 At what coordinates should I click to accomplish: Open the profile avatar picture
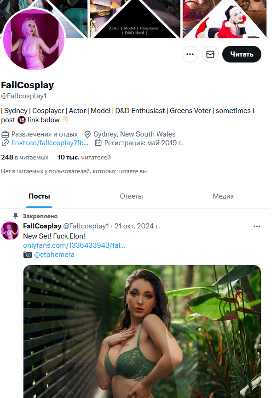click(x=34, y=40)
